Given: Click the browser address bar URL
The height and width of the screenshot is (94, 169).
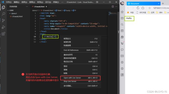Looking at the screenshot, I should coord(161,8).
